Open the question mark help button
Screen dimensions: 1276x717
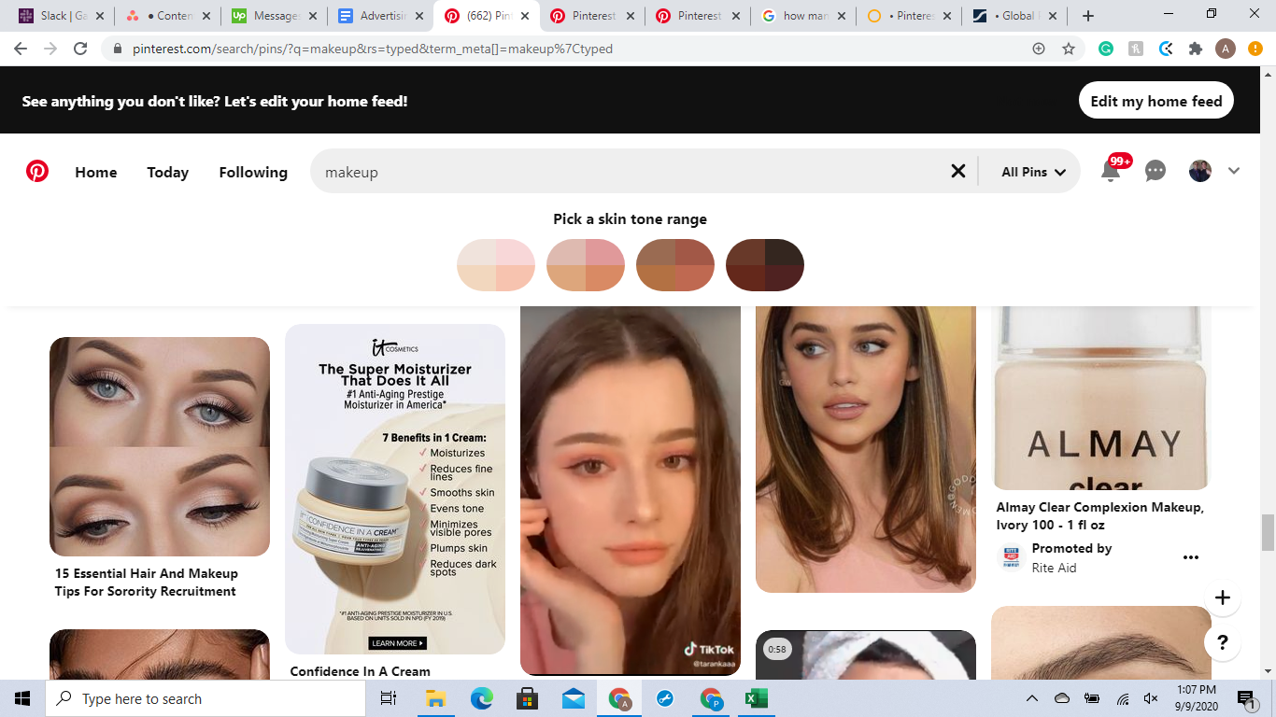1222,642
